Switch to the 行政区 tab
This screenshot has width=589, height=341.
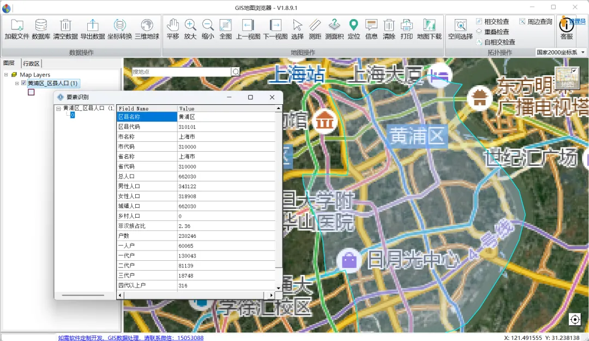pyautogui.click(x=31, y=63)
